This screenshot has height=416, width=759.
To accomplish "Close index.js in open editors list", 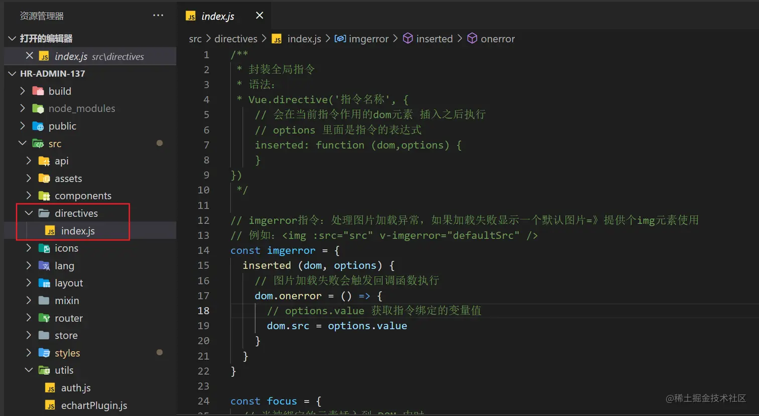I will (30, 56).
